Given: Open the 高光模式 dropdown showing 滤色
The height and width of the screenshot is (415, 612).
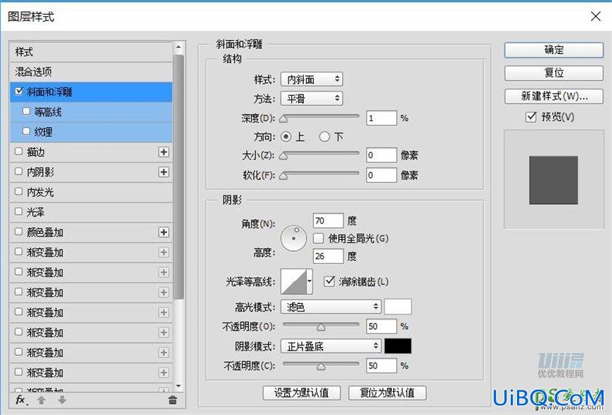Looking at the screenshot, I should click(331, 307).
